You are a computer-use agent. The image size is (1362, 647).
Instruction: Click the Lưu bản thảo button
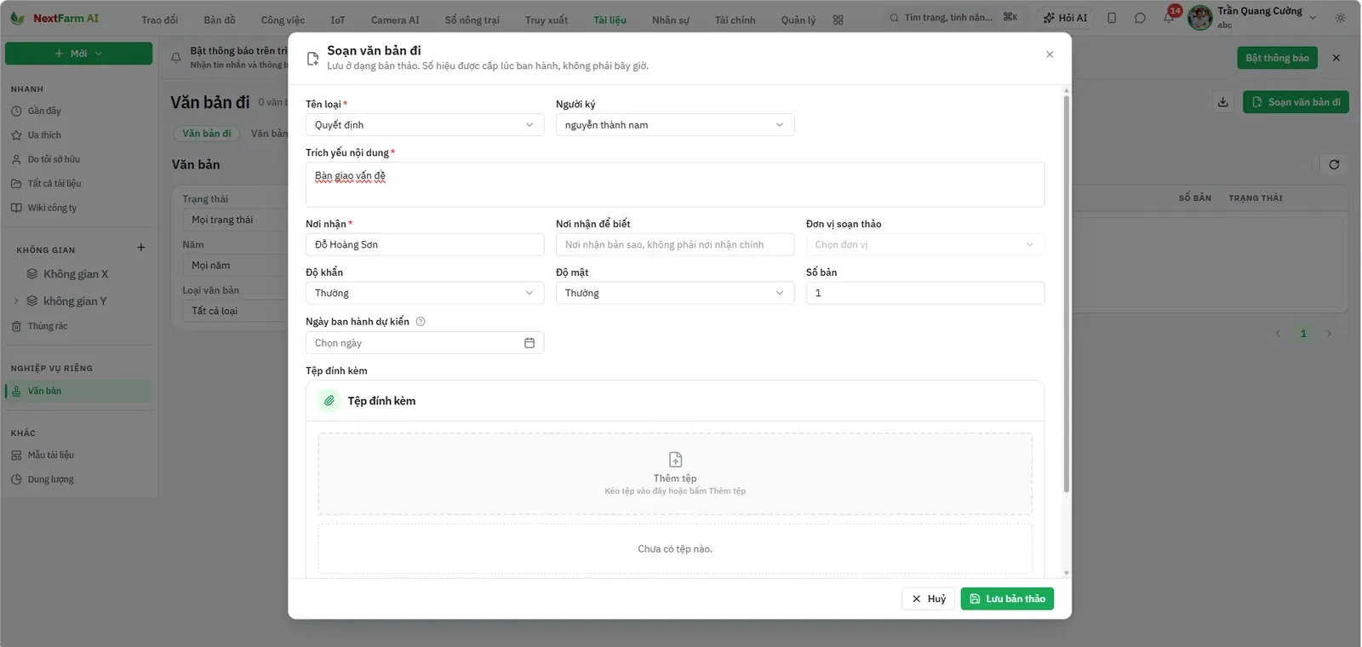tap(1007, 598)
